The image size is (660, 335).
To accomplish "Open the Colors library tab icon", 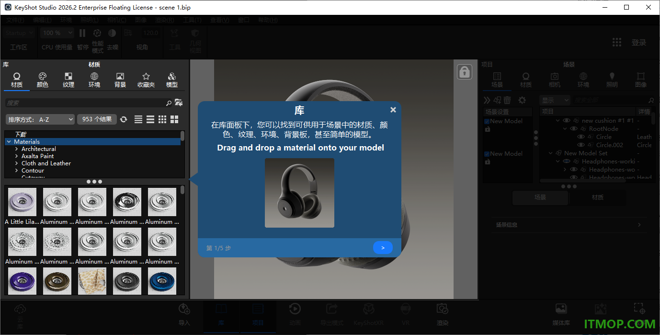I will (x=43, y=77).
